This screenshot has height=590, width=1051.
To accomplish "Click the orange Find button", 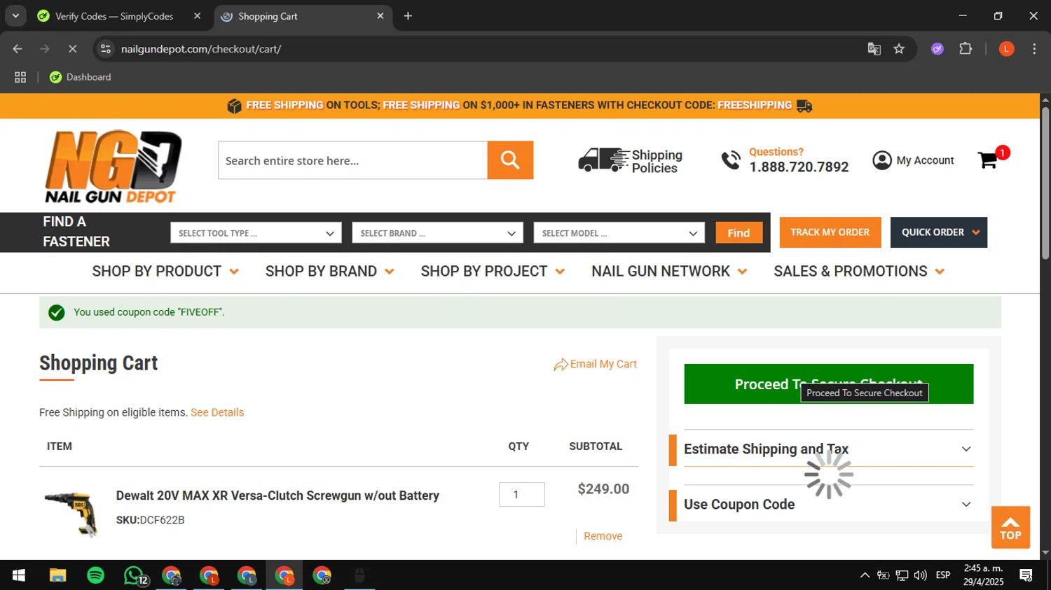I will click(x=739, y=233).
